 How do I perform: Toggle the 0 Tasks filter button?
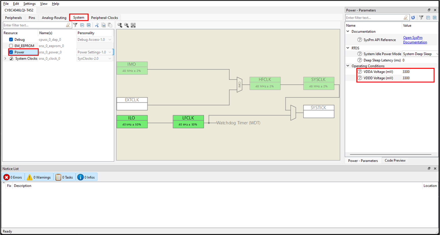click(x=65, y=177)
